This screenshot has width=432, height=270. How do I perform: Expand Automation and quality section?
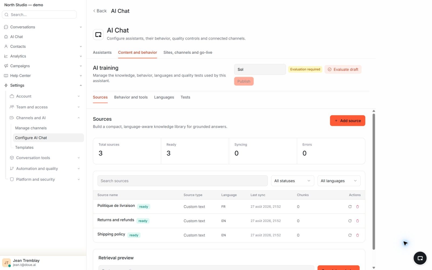(x=45, y=169)
